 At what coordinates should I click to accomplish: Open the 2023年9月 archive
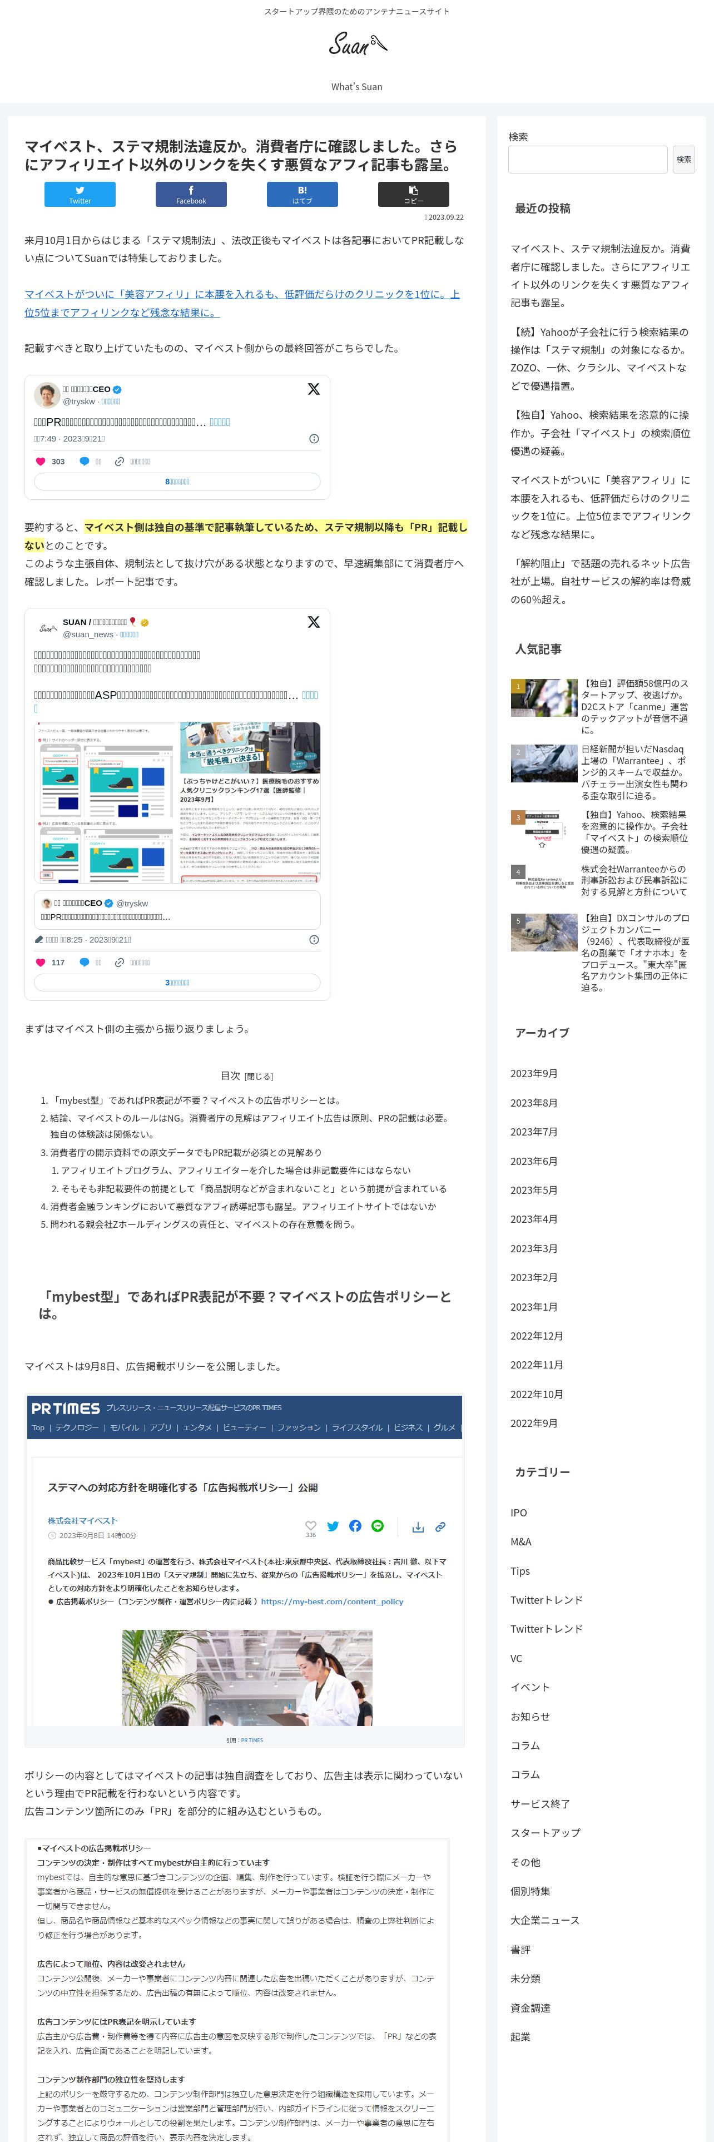coord(534,1073)
